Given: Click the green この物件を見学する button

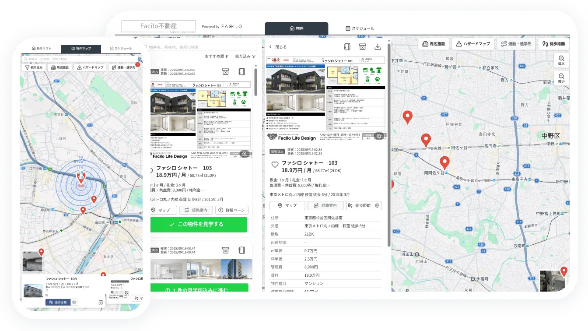Looking at the screenshot, I should (x=199, y=224).
